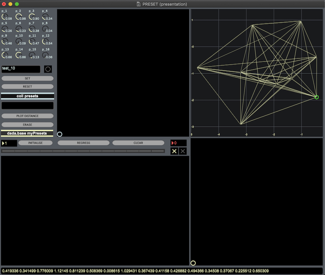
Task: Enable the dimmed X toggle
Action: [x=183, y=151]
